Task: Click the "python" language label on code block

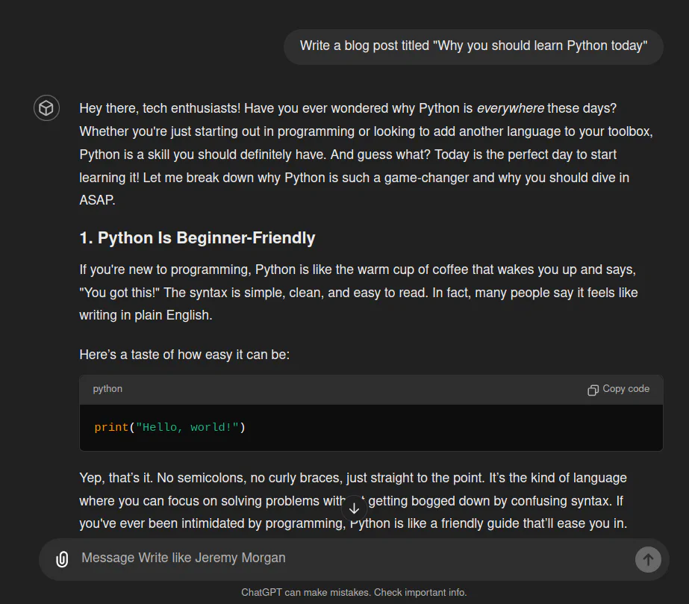Action: [x=107, y=388]
